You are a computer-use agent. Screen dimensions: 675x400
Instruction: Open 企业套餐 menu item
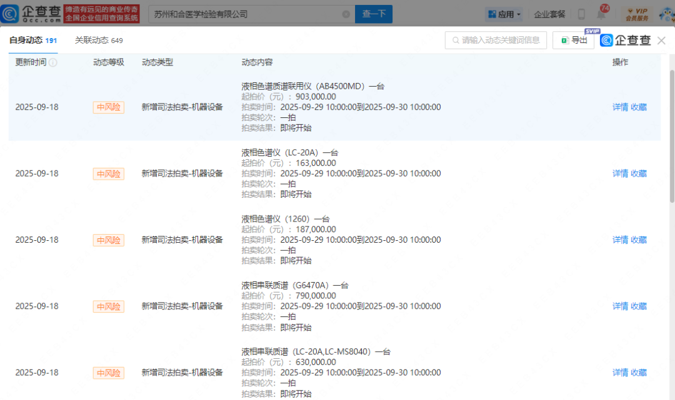[x=549, y=14]
